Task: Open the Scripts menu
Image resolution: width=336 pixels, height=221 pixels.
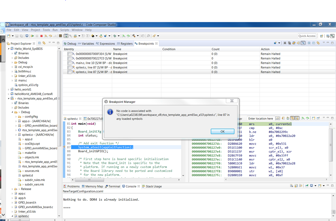Action: click(65, 30)
